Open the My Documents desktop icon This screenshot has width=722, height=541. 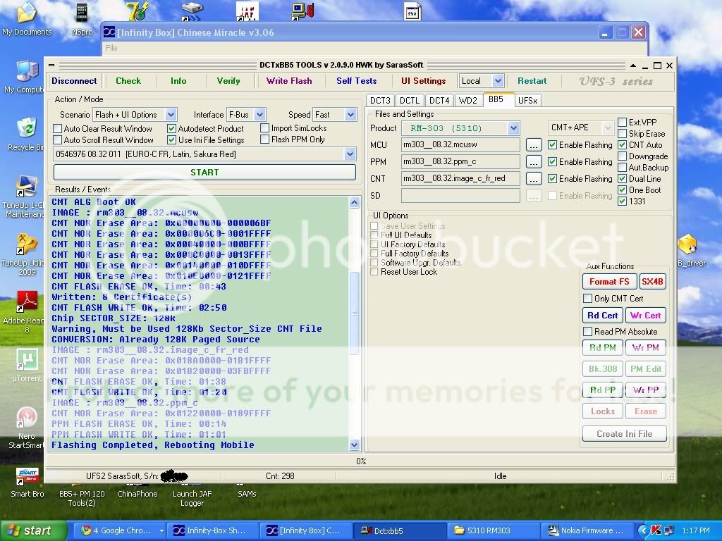pos(27,18)
